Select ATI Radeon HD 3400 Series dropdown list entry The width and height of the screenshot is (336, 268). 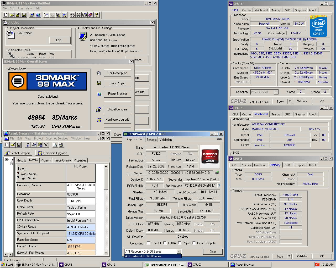[x=153, y=256]
